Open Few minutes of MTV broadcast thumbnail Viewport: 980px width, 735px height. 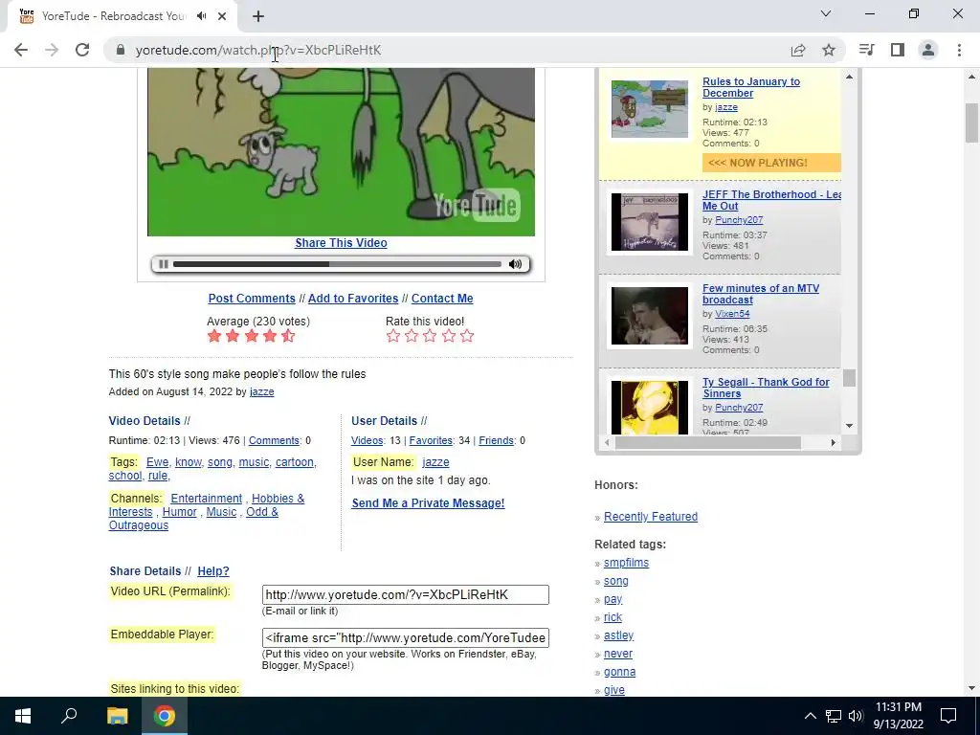650,316
